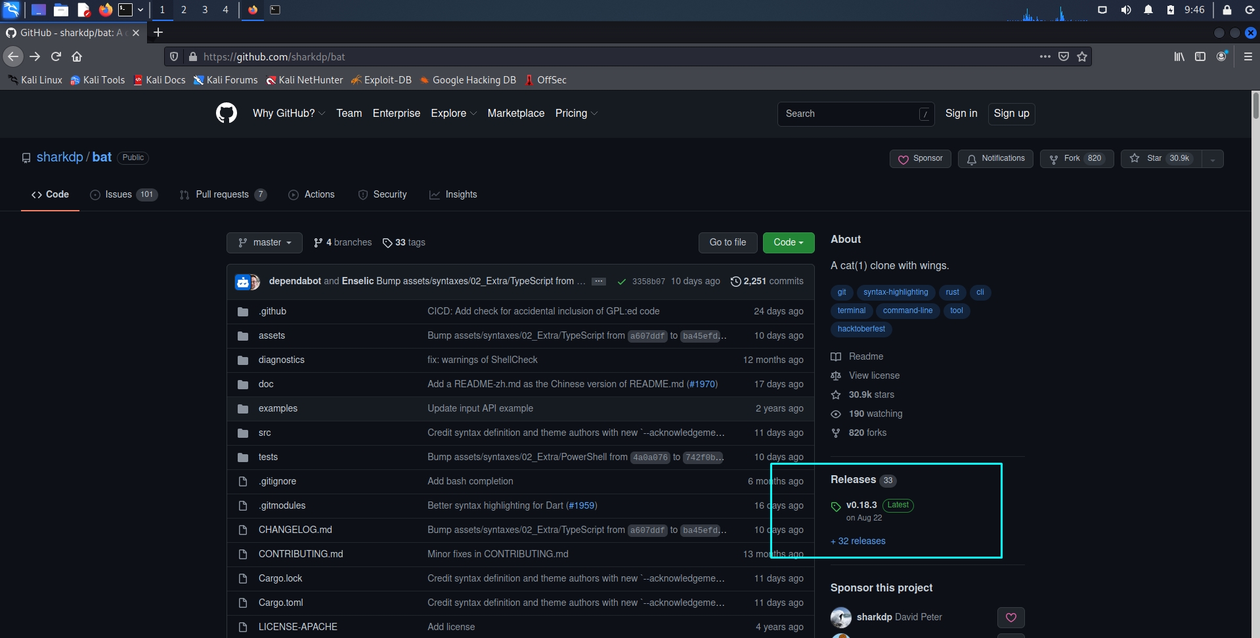This screenshot has height=638, width=1260.
Task: Expand the commit message ellipsis button
Action: [x=599, y=281]
